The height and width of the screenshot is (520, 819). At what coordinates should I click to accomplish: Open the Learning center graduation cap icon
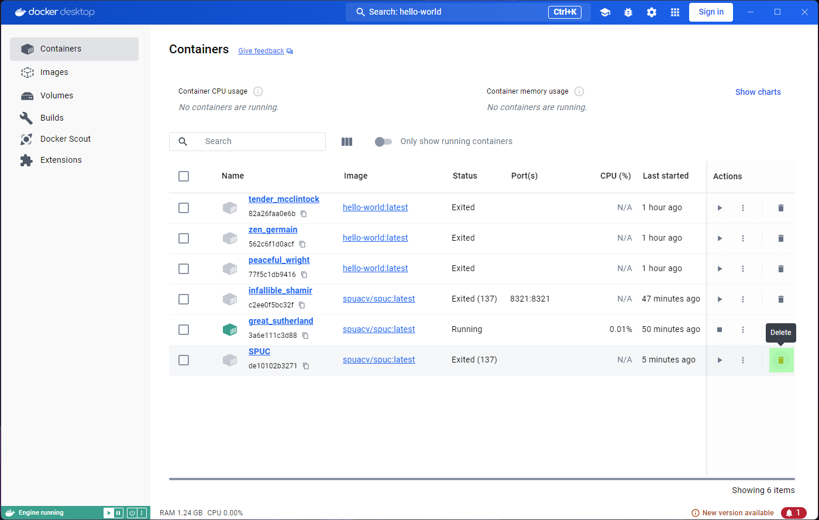click(605, 12)
